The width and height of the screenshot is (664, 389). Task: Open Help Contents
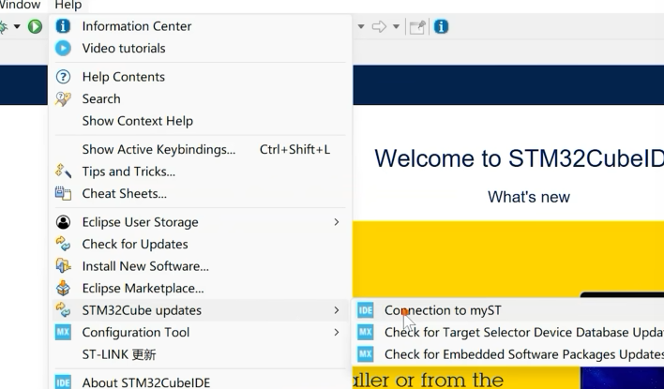click(x=201, y=77)
